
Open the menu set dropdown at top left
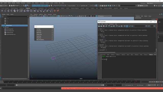[x=3, y=6]
